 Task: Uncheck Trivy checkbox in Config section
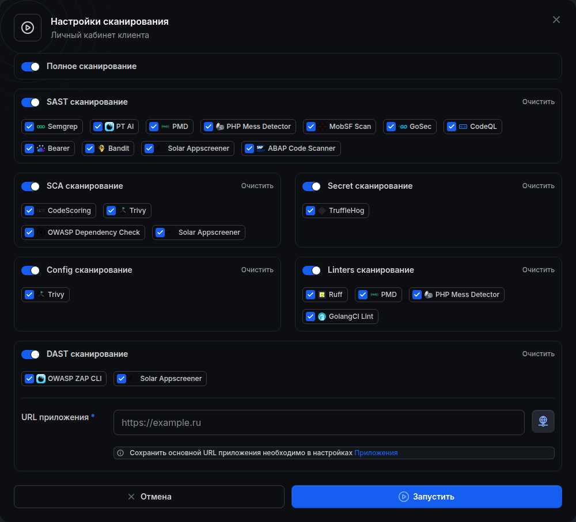29,295
